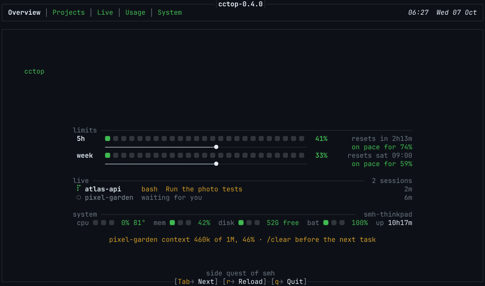The height and width of the screenshot is (286, 485).
Task: Click the week pace slider knob
Action: pos(216,164)
